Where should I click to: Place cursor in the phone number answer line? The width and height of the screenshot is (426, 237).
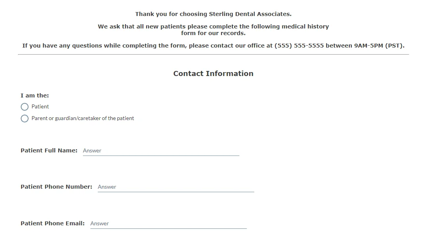coord(172,187)
